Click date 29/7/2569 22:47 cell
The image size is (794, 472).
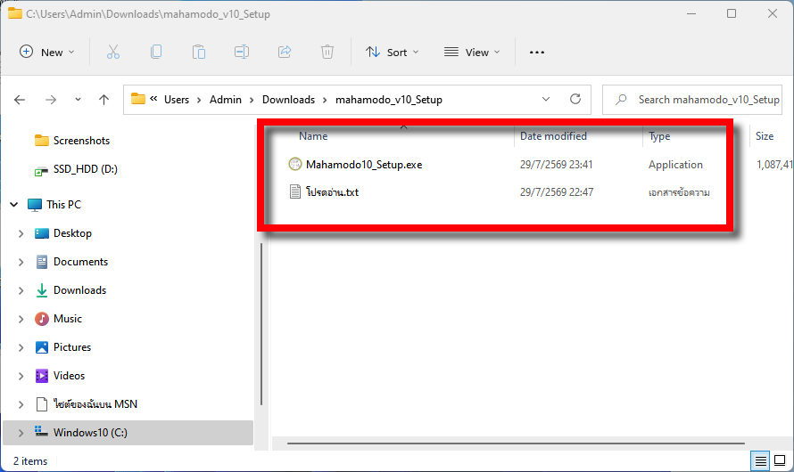pos(556,192)
